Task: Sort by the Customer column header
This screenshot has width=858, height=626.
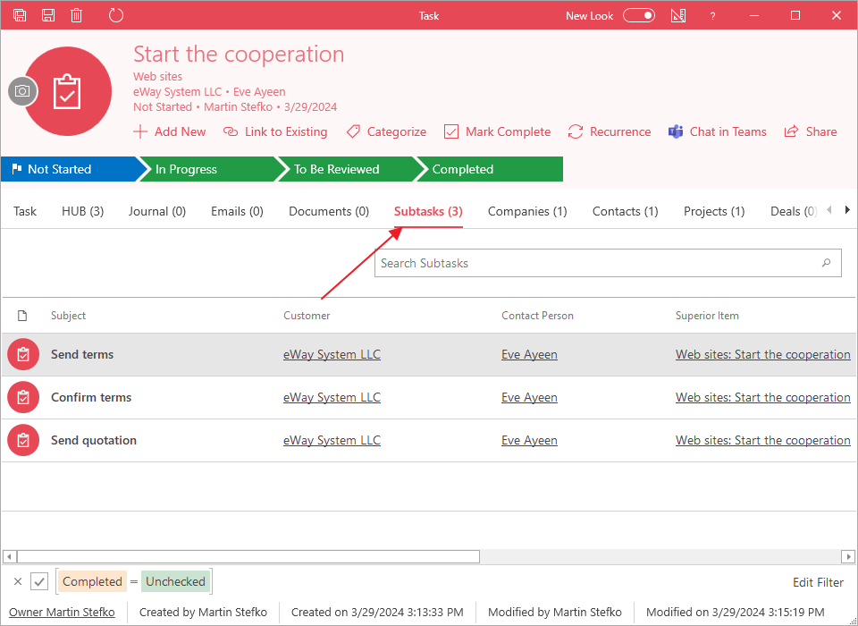Action: (x=307, y=316)
